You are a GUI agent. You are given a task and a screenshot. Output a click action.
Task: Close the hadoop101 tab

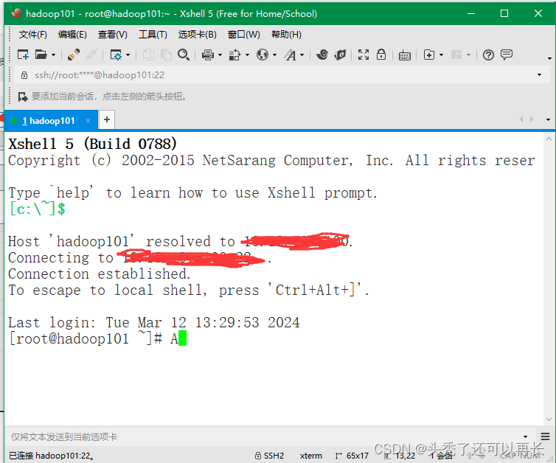point(88,120)
